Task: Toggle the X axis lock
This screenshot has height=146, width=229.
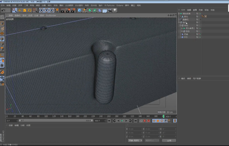Action: (41, 10)
